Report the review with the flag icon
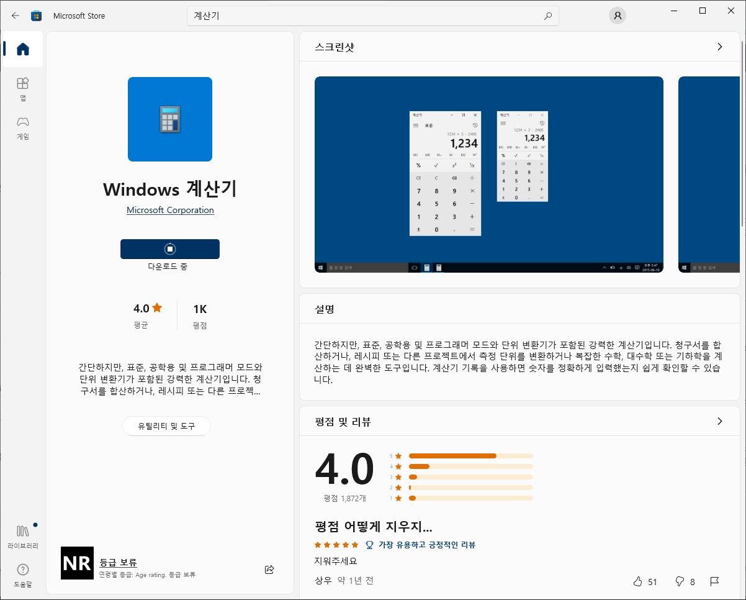 714,581
